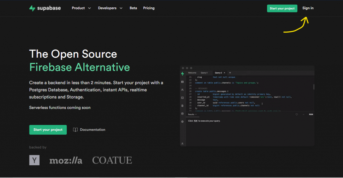Screen dimensions: 343x178
Task: Favorite the query with heart icon
Action: pyautogui.click(x=297, y=114)
